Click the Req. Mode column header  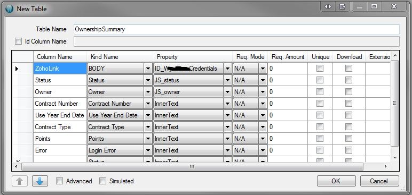(250, 57)
